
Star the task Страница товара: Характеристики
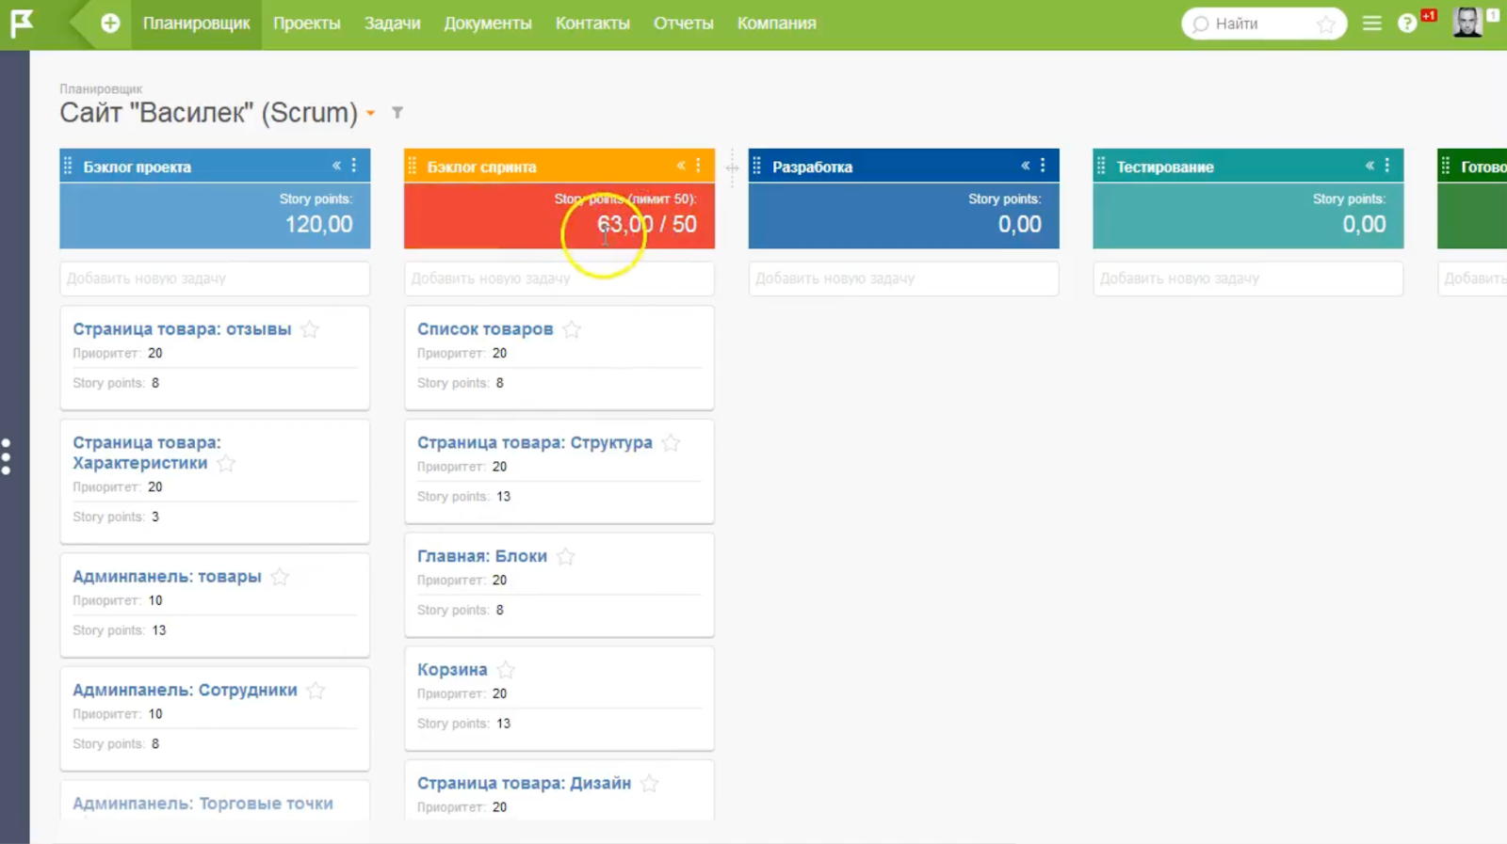coord(226,463)
